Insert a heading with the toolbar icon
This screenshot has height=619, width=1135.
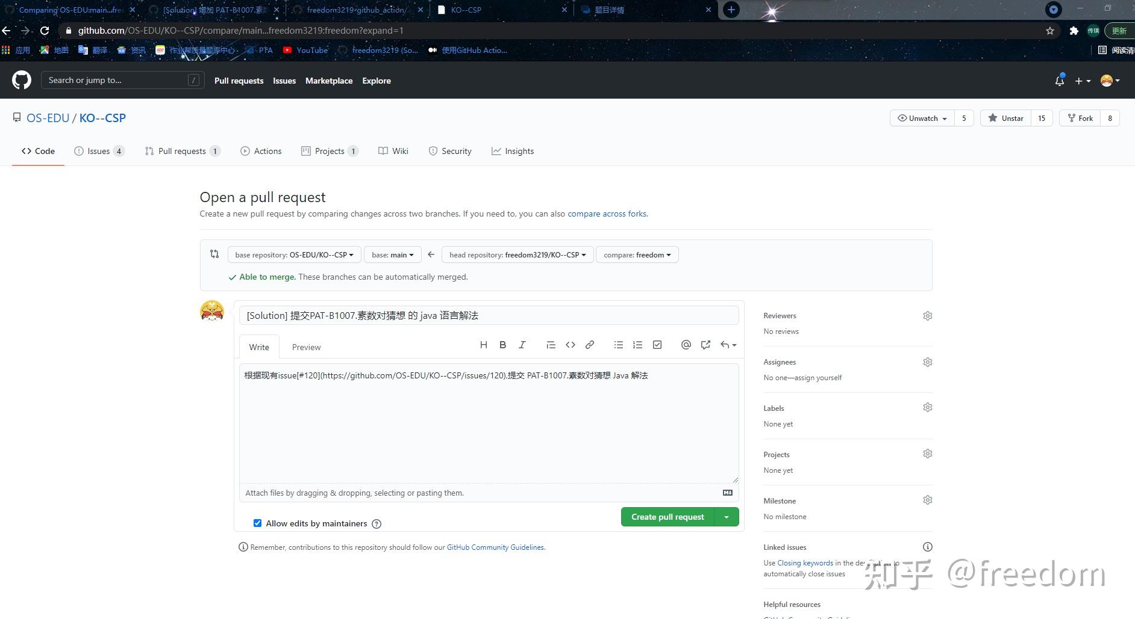coord(483,345)
